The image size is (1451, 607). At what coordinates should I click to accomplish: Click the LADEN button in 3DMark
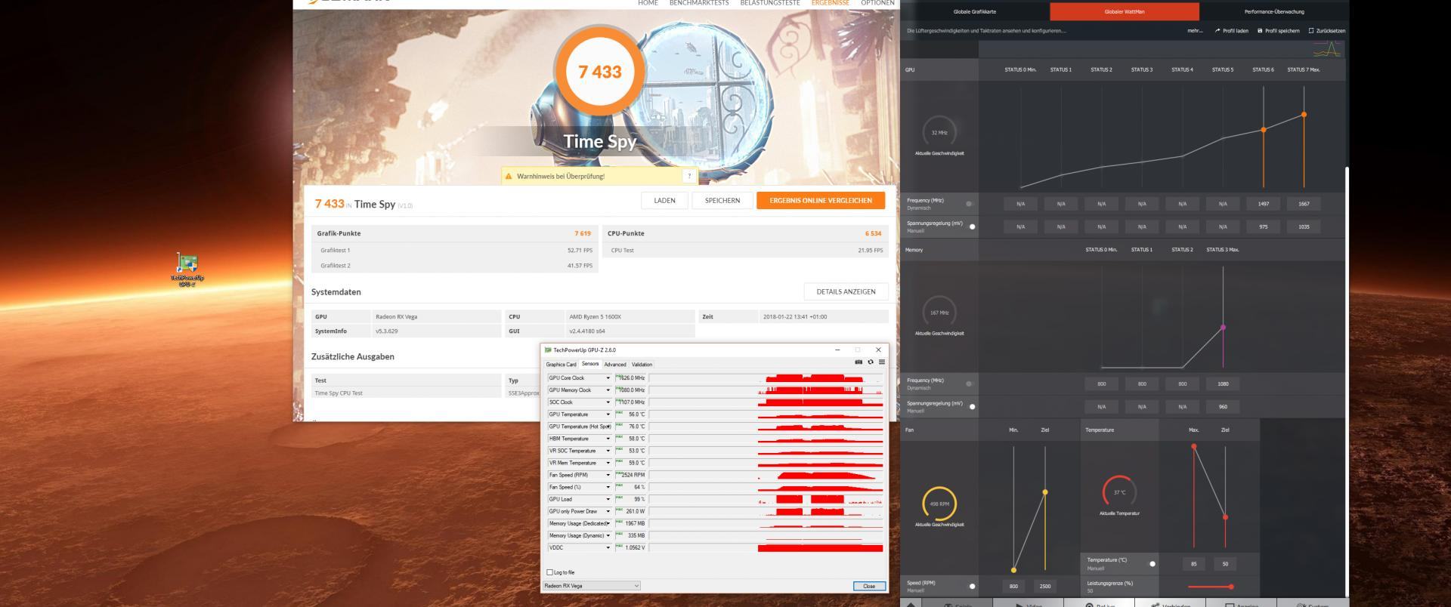(x=664, y=200)
